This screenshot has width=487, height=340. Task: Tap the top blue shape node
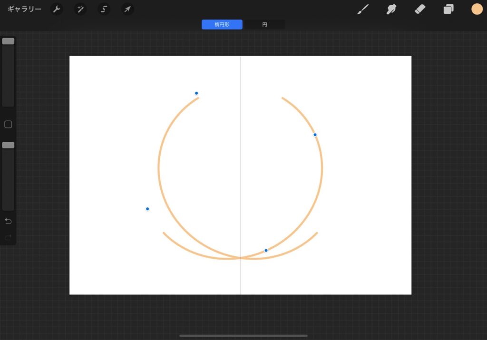[x=196, y=93]
